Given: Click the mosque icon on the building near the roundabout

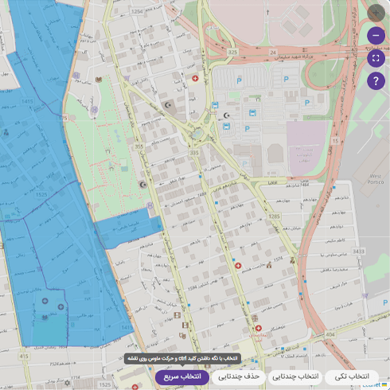Looking at the screenshot, I should (168, 105).
